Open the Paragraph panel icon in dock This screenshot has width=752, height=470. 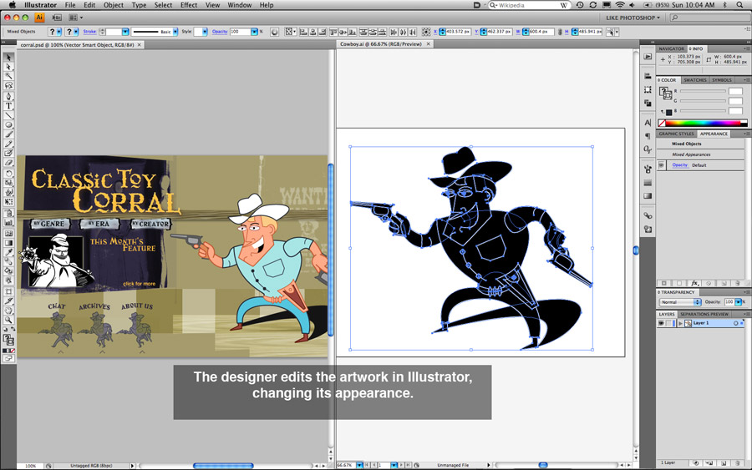click(x=648, y=136)
